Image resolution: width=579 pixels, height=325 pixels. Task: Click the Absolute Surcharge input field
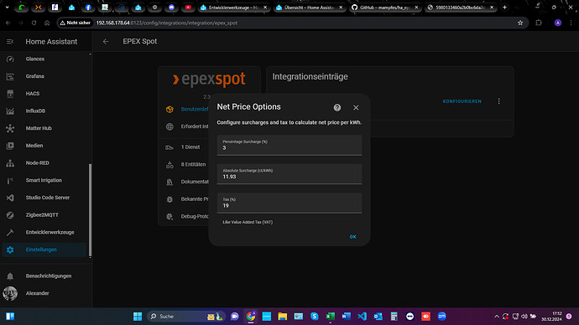[x=289, y=174]
